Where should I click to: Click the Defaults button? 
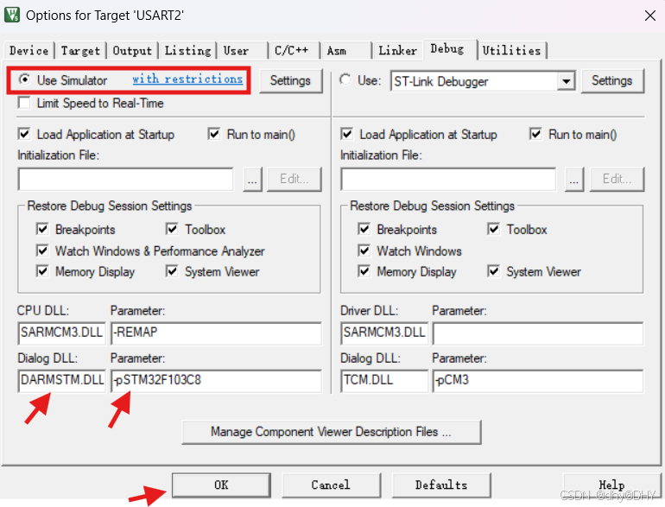pos(441,485)
